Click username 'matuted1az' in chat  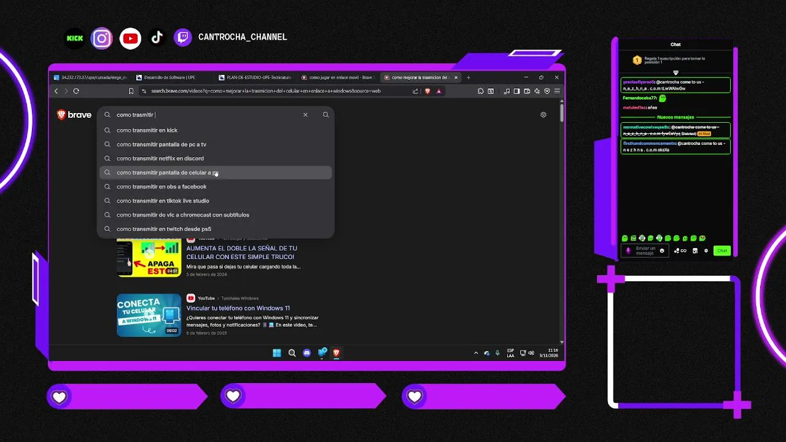(634, 107)
